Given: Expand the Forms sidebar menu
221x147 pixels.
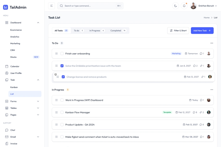Looking at the screenshot, I should pos(38,101).
